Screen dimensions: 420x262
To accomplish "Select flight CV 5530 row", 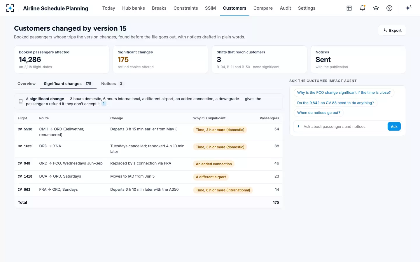I will click(x=148, y=132).
